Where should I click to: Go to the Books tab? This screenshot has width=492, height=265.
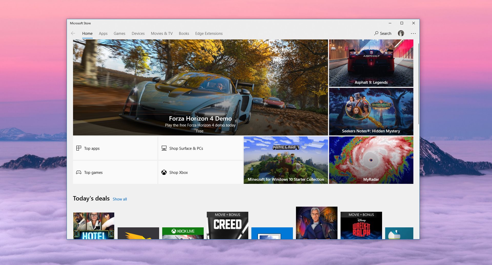[x=184, y=34]
